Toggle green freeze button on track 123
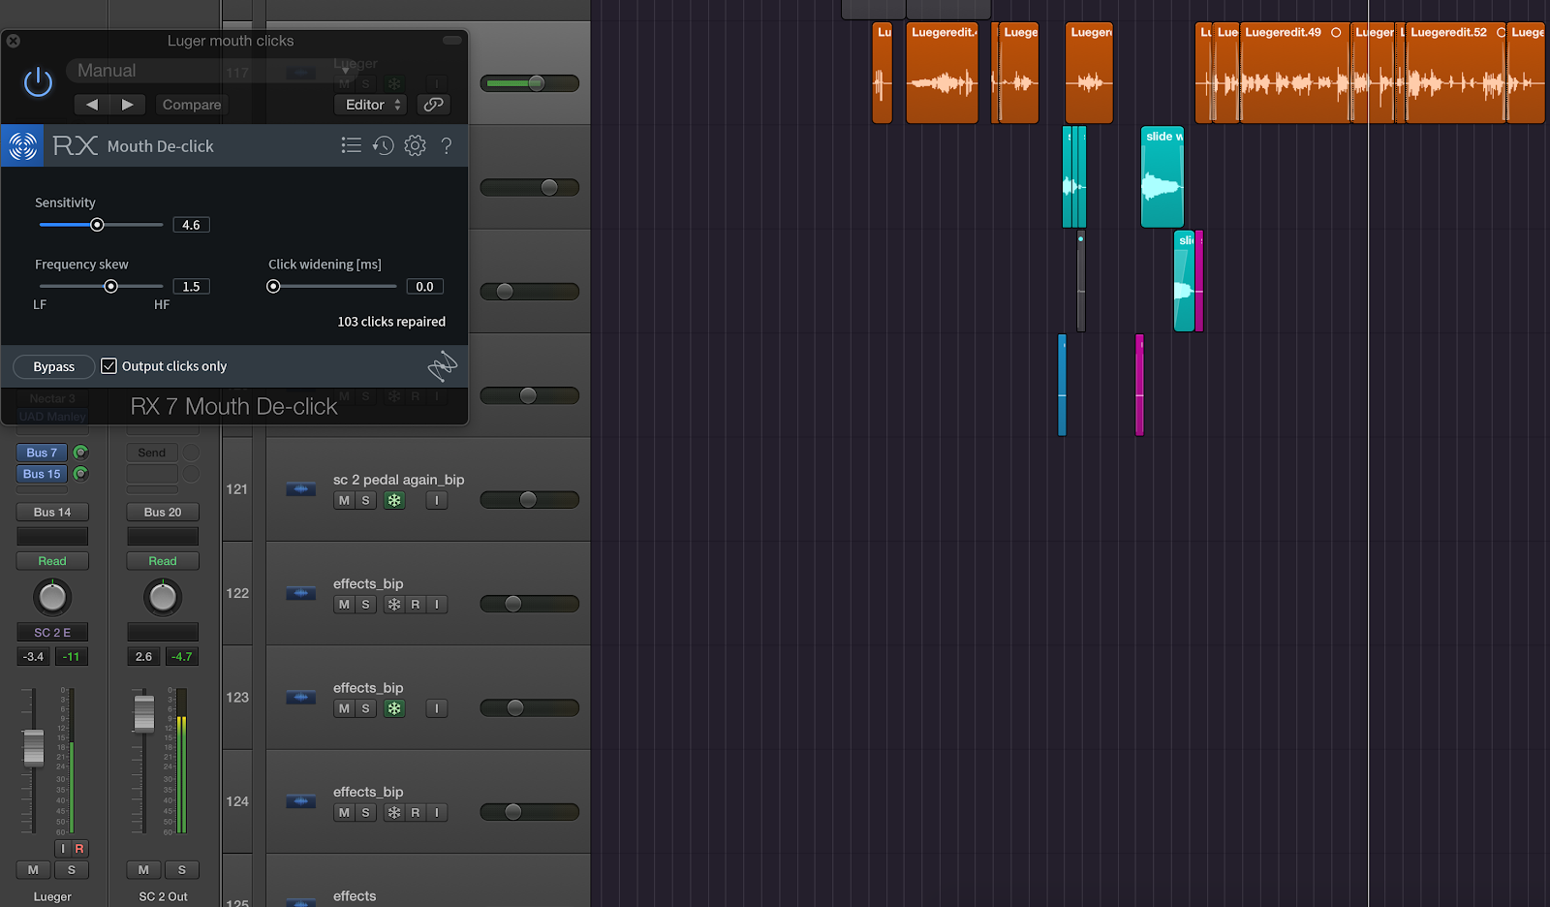The image size is (1550, 907). (x=394, y=708)
